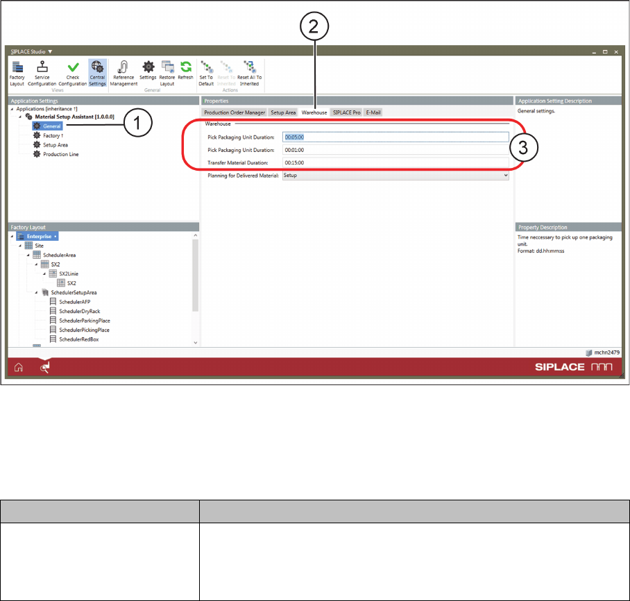This screenshot has height=601, width=630.
Task: Switch to the Setup Area tab
Action: tap(283, 112)
